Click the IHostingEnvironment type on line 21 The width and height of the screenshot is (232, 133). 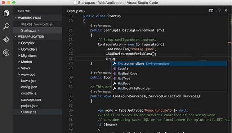tap(136, 30)
